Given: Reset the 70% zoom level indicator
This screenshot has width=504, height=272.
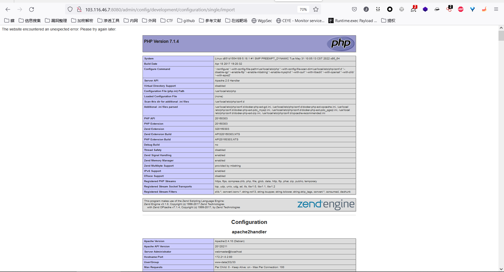Looking at the screenshot, I should pos(303,9).
